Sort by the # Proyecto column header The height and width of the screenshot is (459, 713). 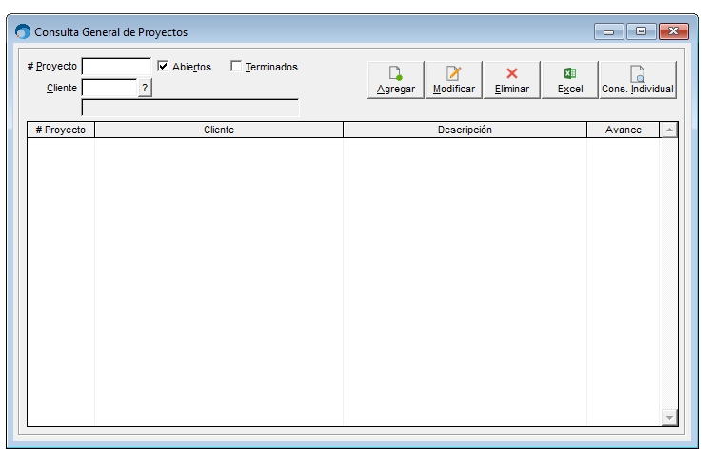pos(61,130)
